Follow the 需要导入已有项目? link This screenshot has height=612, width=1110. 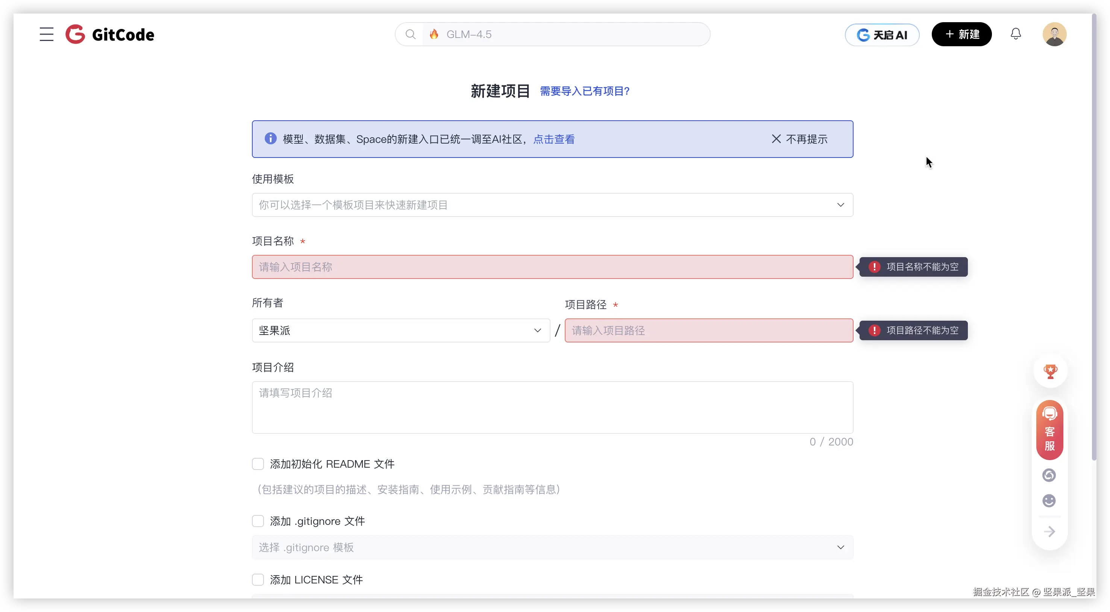click(584, 91)
